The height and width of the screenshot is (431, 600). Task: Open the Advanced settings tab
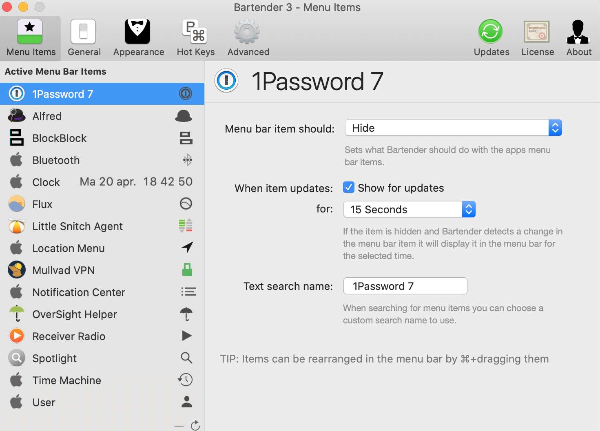click(248, 38)
